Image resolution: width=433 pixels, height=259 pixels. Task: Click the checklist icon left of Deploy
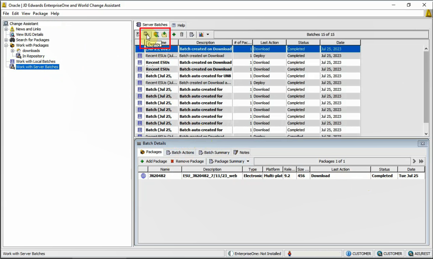point(138,34)
